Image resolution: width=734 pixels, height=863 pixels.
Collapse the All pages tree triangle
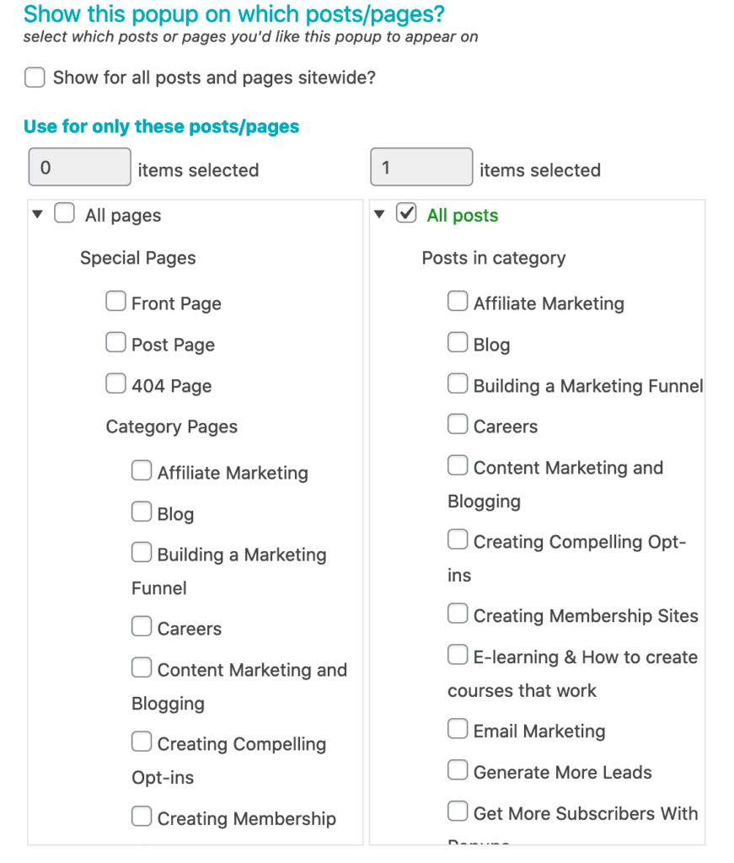click(x=37, y=215)
